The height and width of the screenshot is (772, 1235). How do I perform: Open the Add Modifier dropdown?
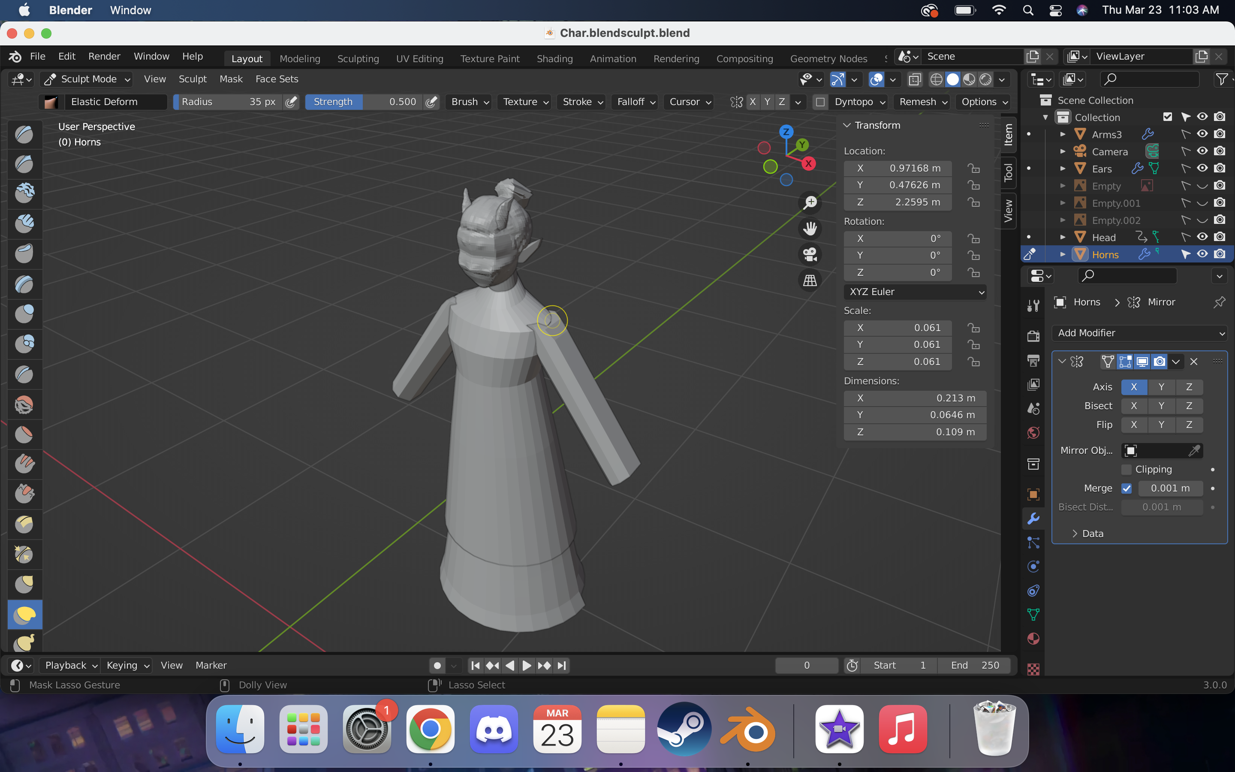point(1139,333)
